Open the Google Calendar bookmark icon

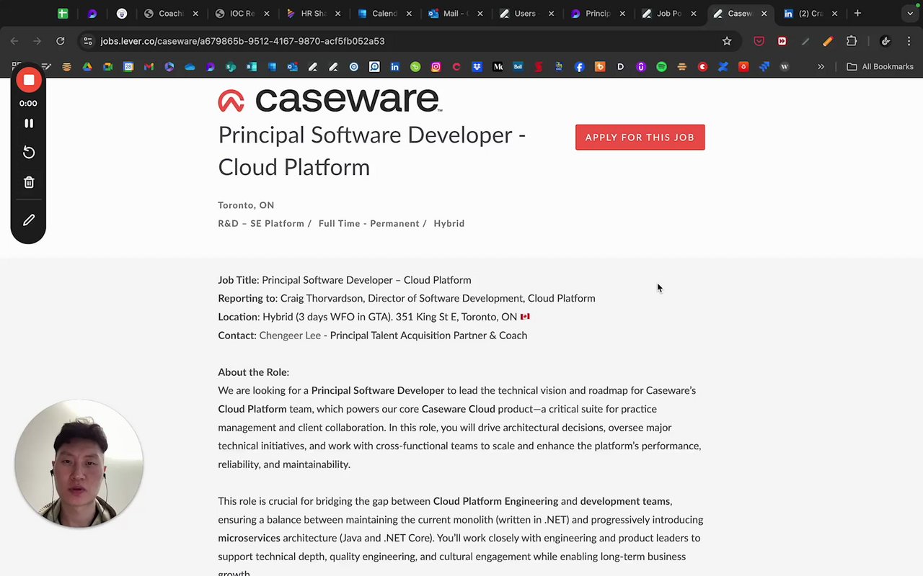[128, 66]
